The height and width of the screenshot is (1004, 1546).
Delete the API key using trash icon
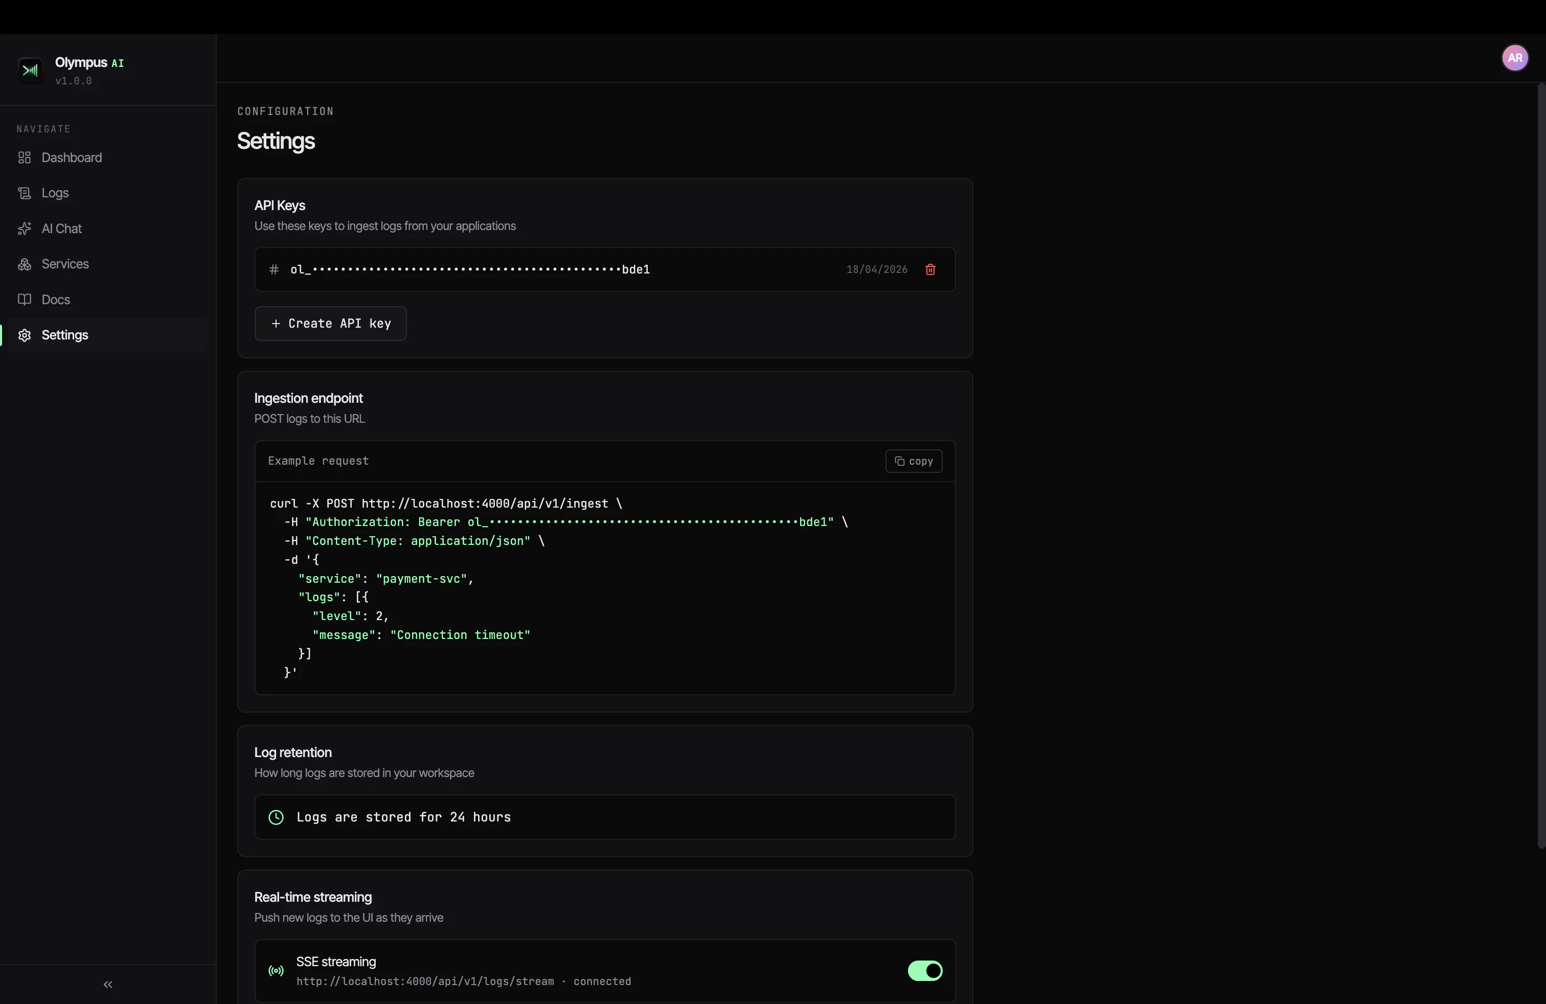pyautogui.click(x=929, y=269)
